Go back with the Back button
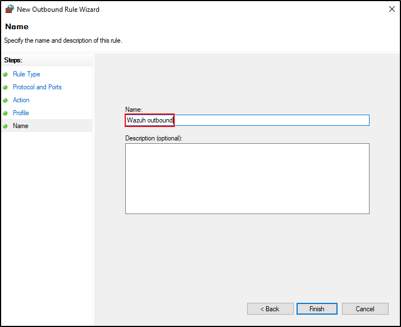 point(270,309)
